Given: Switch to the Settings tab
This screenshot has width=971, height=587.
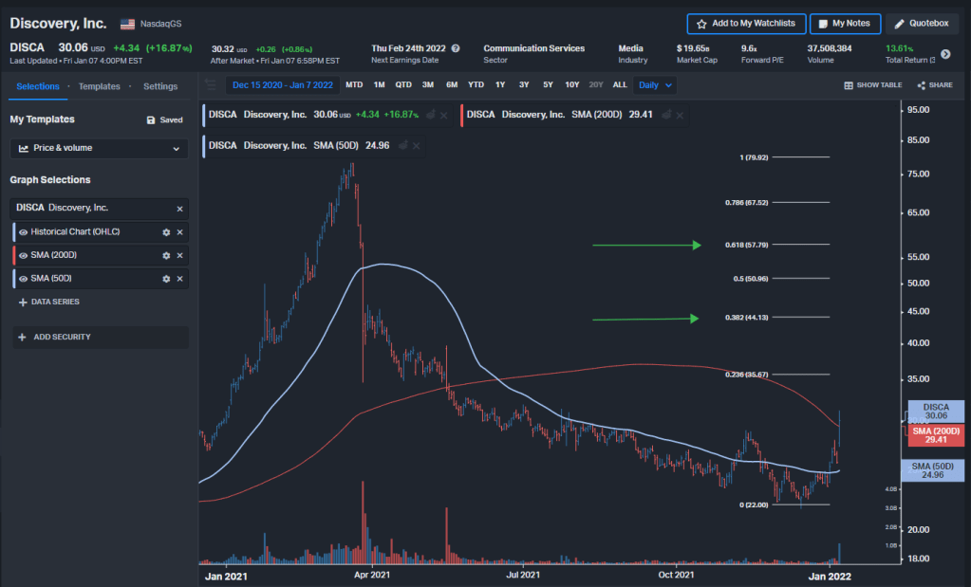Looking at the screenshot, I should (x=160, y=86).
